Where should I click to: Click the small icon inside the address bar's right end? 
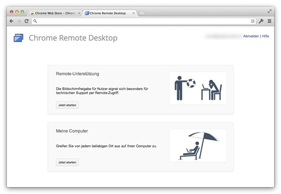[253, 21]
